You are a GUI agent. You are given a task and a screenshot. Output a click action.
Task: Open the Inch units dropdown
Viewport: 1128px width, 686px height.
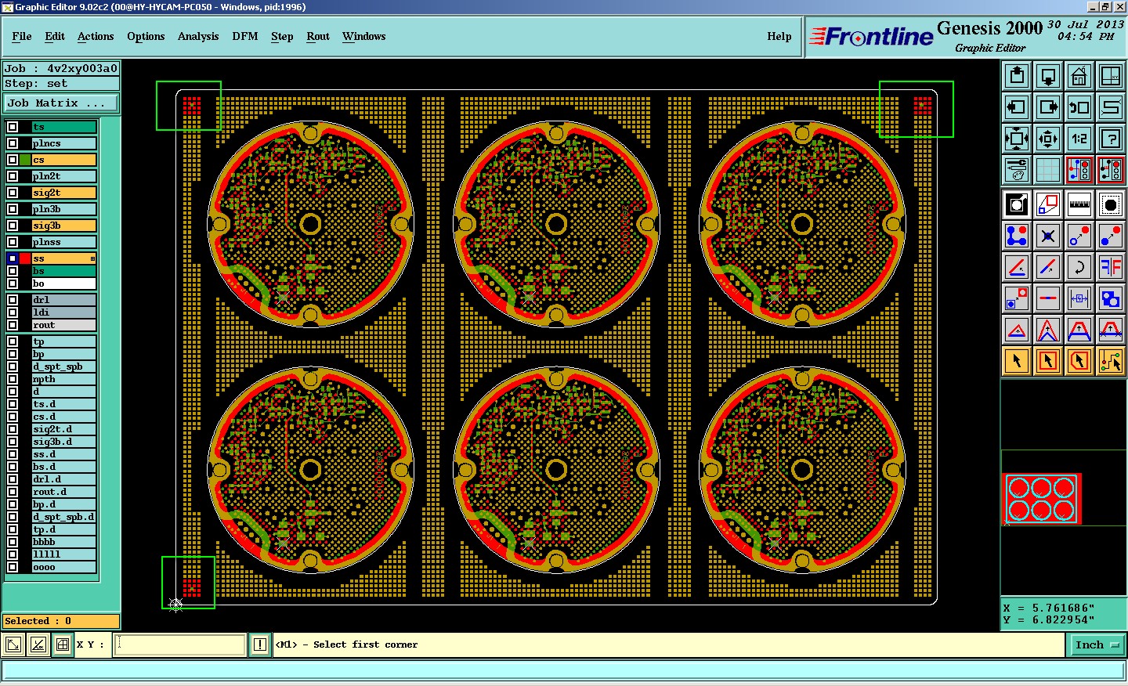(x=1097, y=644)
